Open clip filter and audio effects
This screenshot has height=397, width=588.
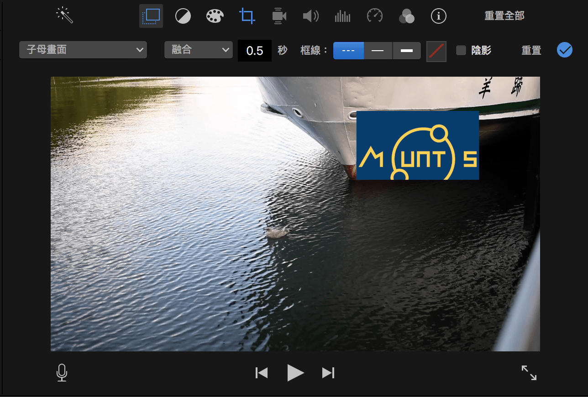(x=407, y=16)
